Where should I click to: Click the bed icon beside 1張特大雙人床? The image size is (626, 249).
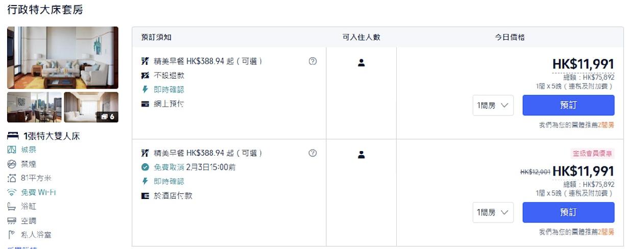tap(13, 136)
